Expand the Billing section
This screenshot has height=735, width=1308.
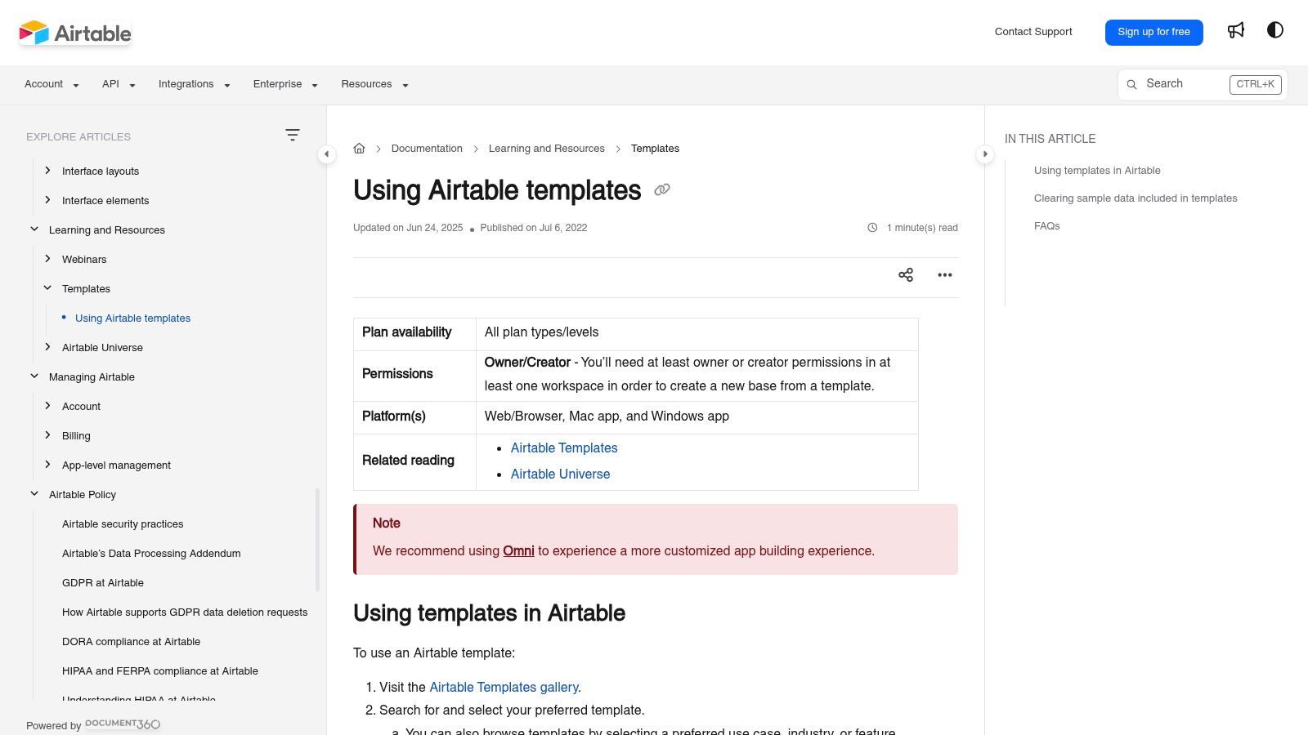click(47, 435)
